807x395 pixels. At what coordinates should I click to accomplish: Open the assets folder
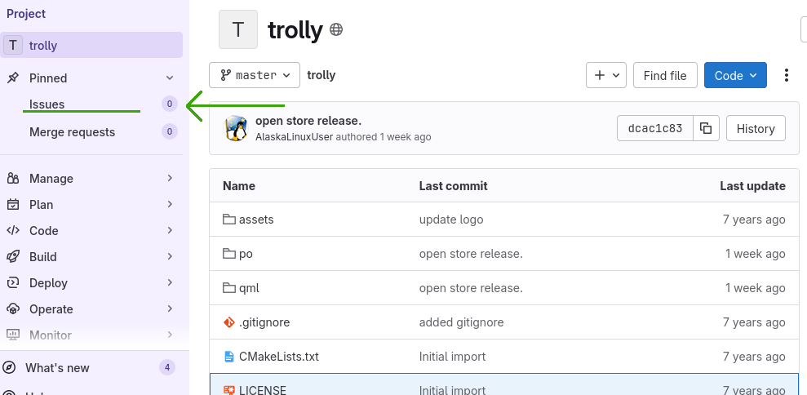pyautogui.click(x=256, y=220)
